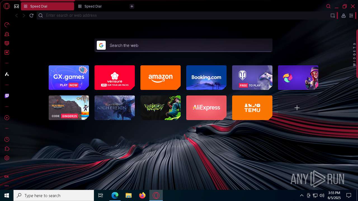The image size is (358, 201).
Task: Open Settings gear in sidebar
Action: pos(7,158)
